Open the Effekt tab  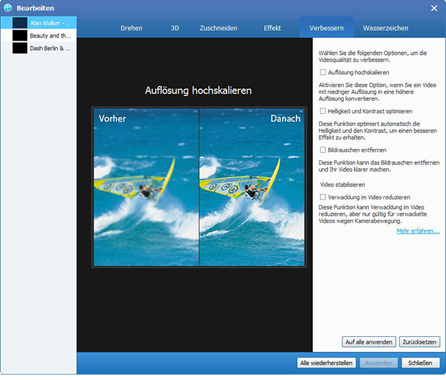[x=272, y=28]
